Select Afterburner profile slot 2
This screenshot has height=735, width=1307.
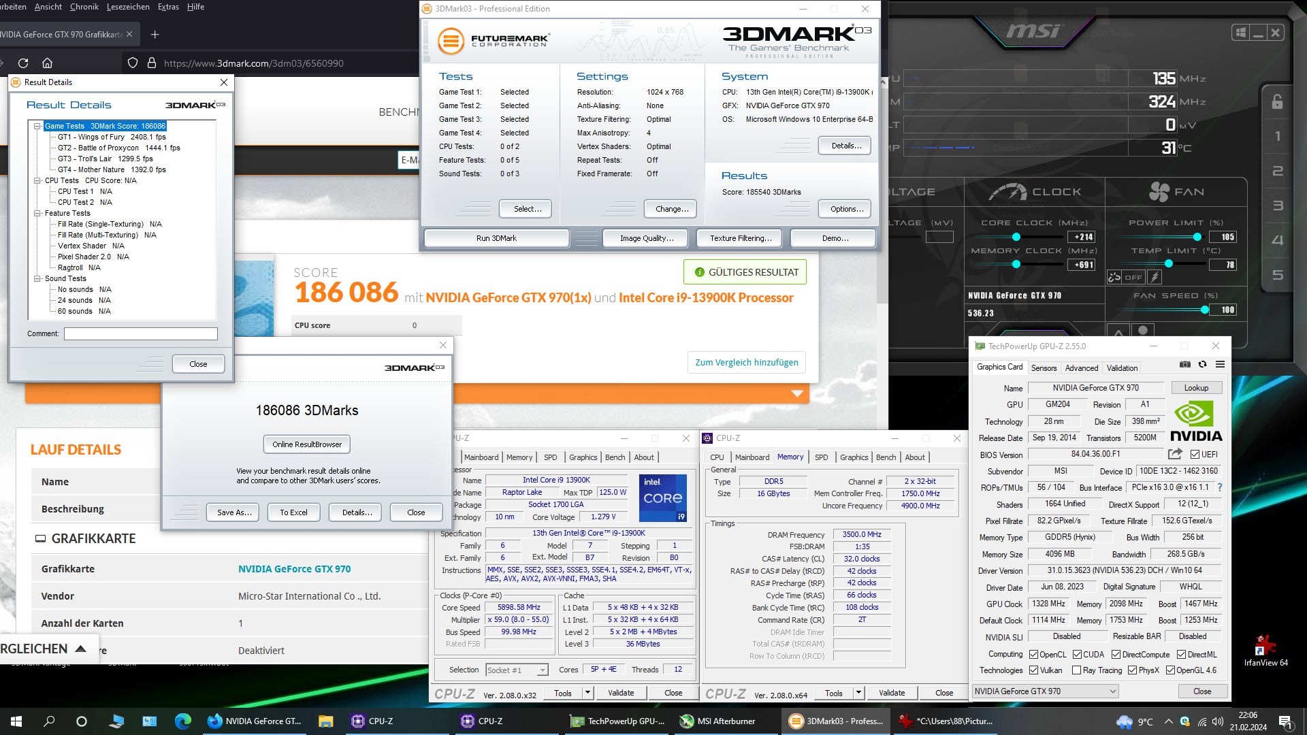1277,171
